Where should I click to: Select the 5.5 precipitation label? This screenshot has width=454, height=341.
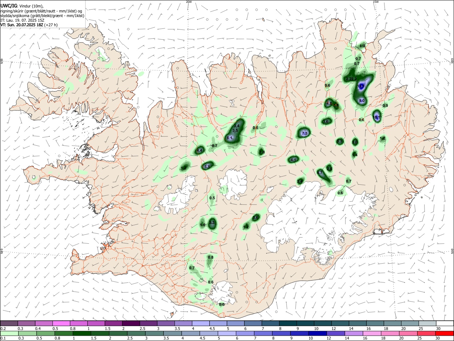point(208,167)
